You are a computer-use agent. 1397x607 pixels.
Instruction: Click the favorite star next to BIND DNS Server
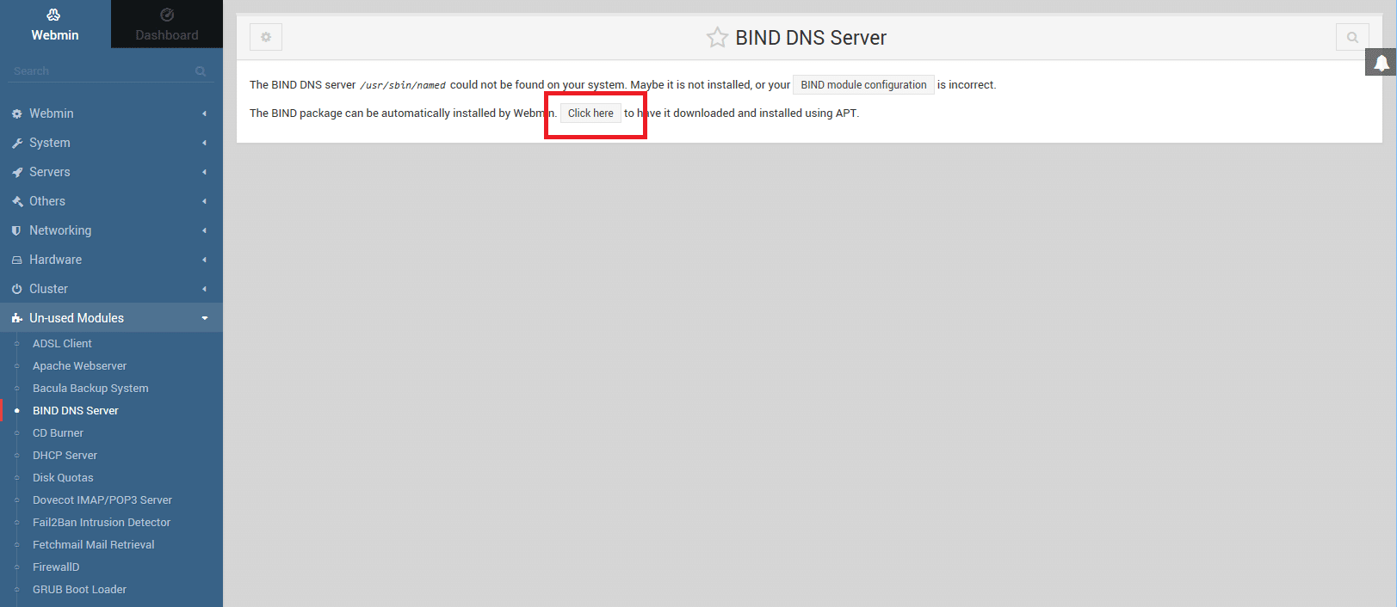717,37
